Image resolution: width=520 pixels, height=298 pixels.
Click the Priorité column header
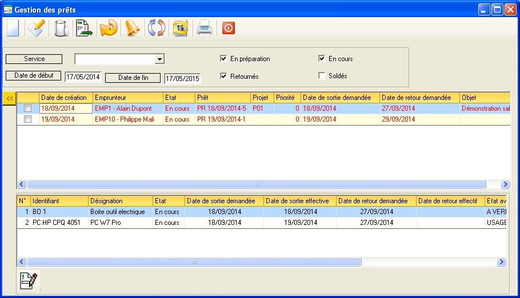click(x=287, y=98)
